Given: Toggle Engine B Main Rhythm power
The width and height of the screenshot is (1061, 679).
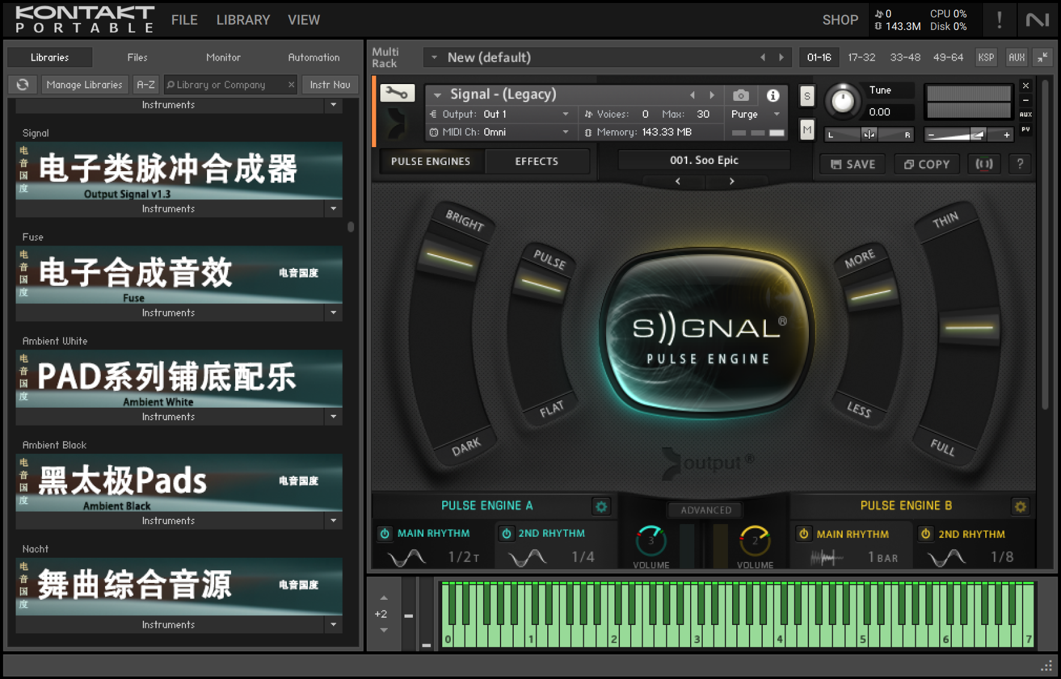Looking at the screenshot, I should [x=804, y=534].
